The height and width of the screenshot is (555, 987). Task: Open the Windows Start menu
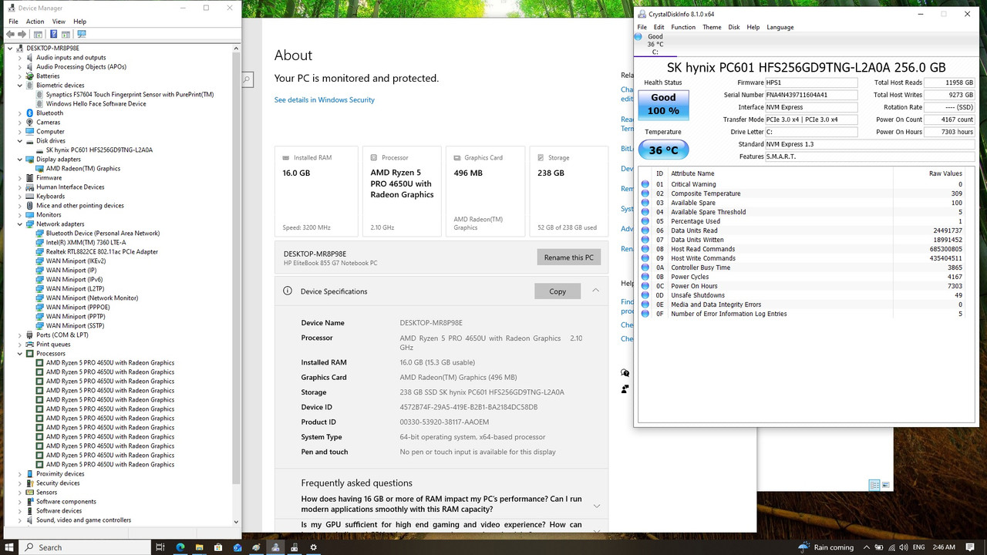coord(9,547)
